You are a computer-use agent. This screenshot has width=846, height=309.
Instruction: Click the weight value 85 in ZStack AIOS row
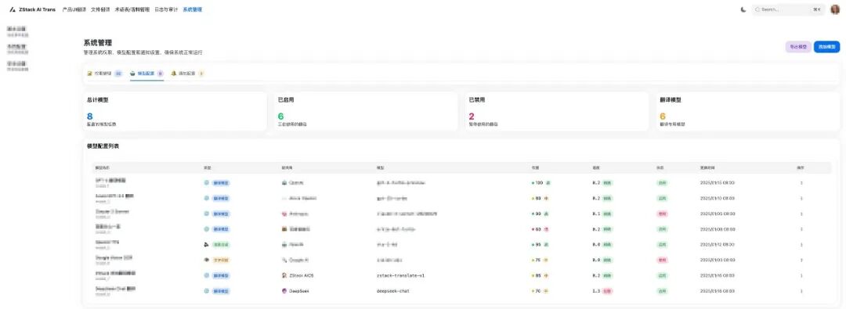coord(538,275)
